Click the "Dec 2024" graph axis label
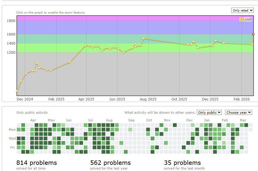The image size is (258, 171). 25,99
